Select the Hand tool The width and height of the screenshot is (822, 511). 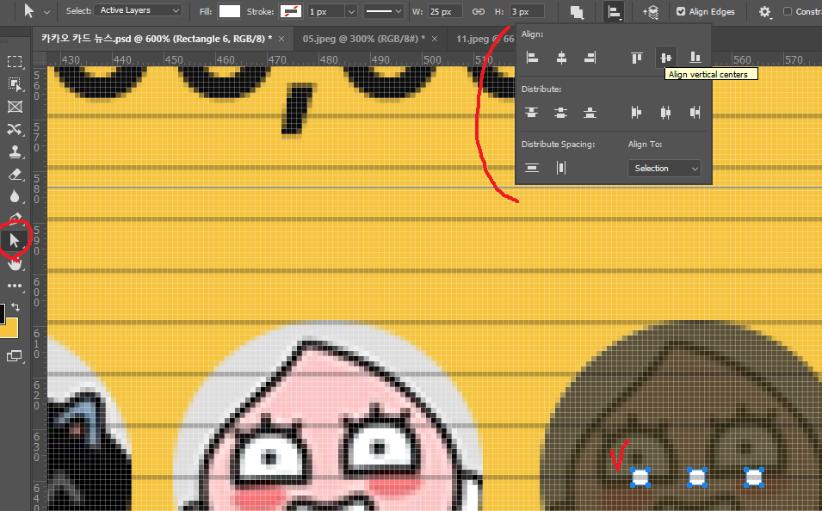pos(15,263)
